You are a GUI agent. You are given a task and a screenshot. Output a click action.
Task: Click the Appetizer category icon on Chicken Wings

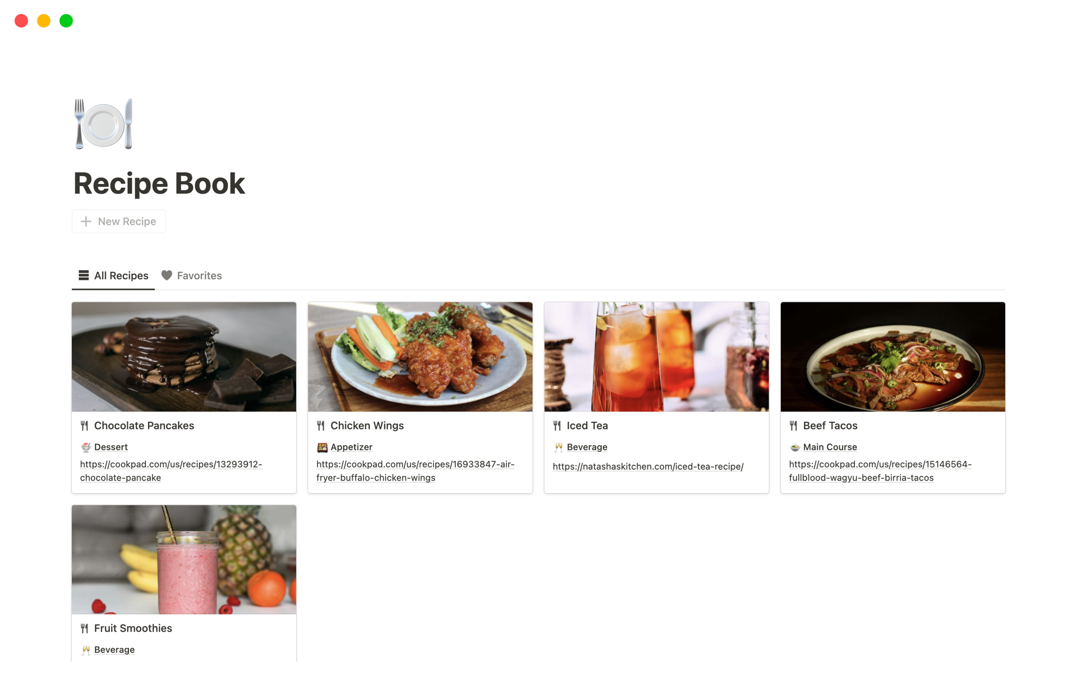coord(322,446)
